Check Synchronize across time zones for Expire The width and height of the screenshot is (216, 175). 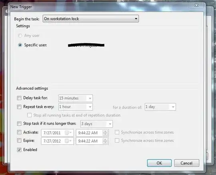117,141
